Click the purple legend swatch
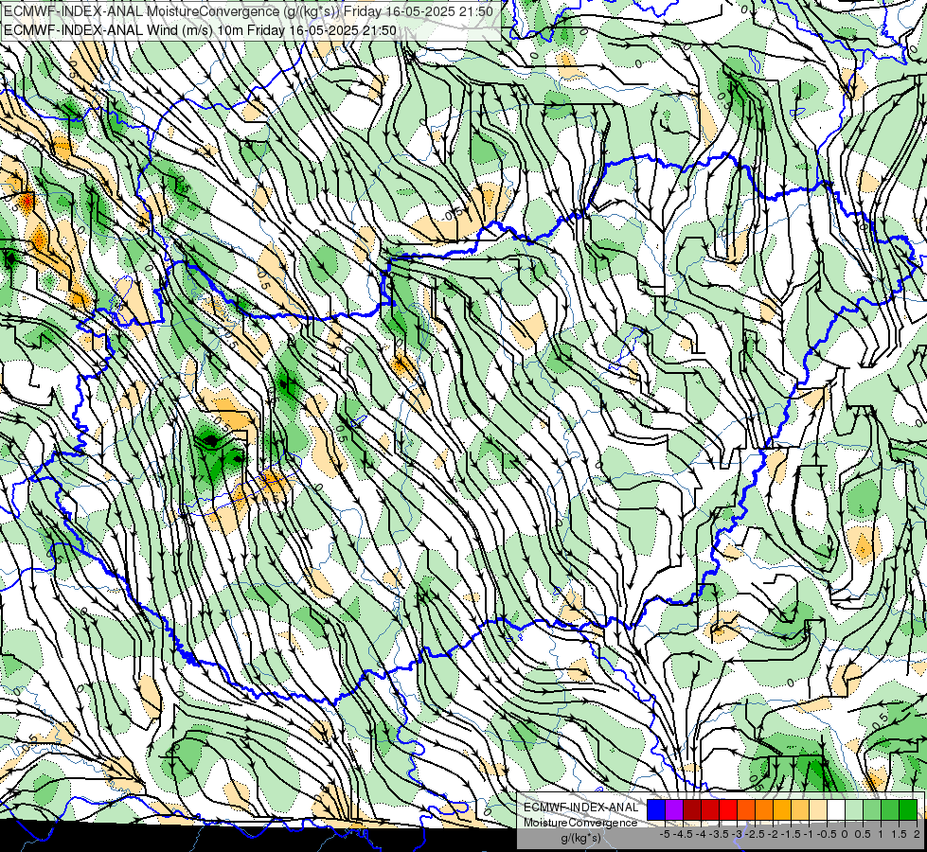This screenshot has height=852, width=927. 674,809
